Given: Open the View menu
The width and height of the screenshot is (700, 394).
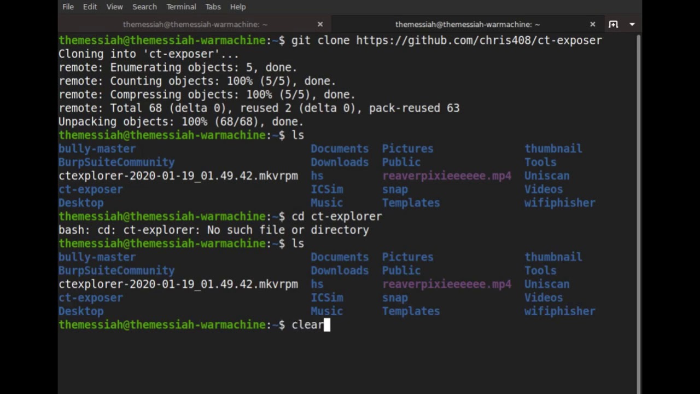Looking at the screenshot, I should [x=114, y=7].
